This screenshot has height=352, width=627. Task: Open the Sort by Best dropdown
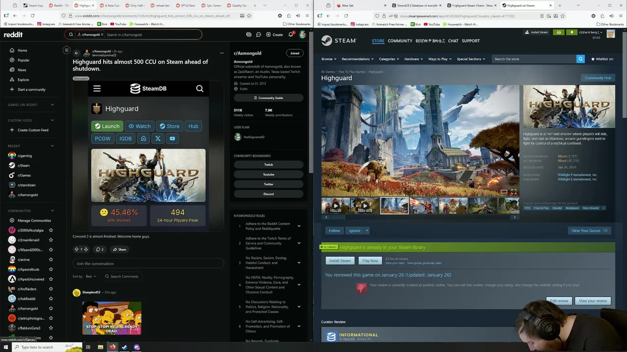[91, 276]
